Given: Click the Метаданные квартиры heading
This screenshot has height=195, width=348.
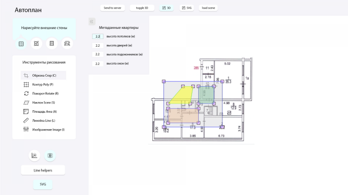Looking at the screenshot, I should 119,27.
